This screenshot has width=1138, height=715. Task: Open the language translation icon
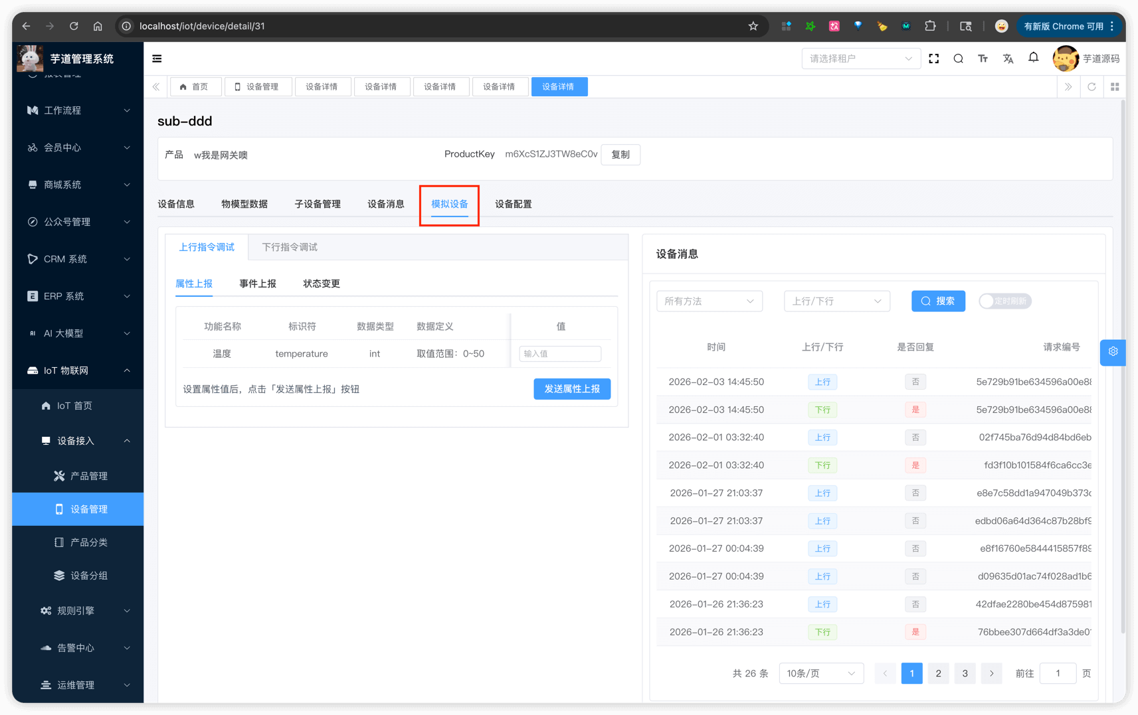click(1008, 58)
